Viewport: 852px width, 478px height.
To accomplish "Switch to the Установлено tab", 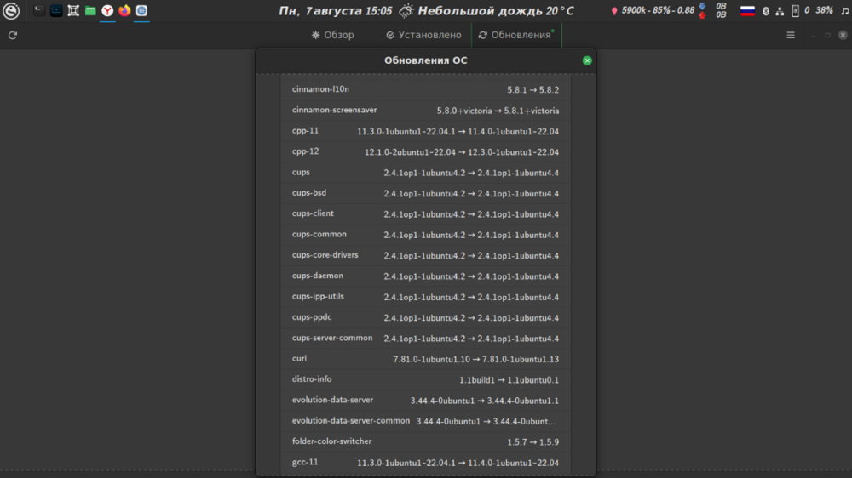I will (x=423, y=36).
